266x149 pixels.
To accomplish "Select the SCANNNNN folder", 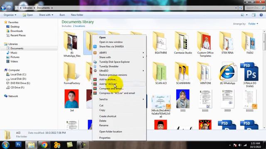I will 183,73.
